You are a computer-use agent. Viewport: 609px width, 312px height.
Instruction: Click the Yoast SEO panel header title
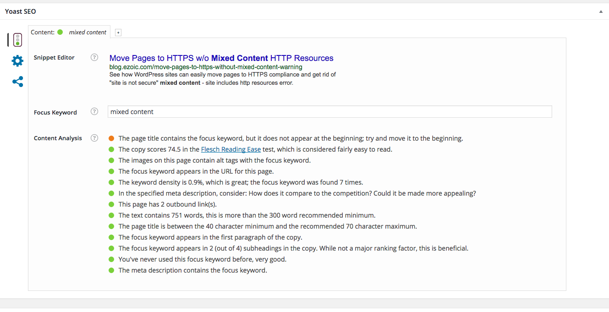(x=21, y=11)
